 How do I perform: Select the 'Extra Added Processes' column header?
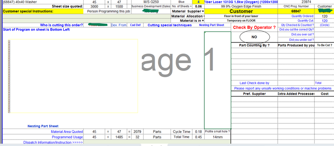[296, 94]
